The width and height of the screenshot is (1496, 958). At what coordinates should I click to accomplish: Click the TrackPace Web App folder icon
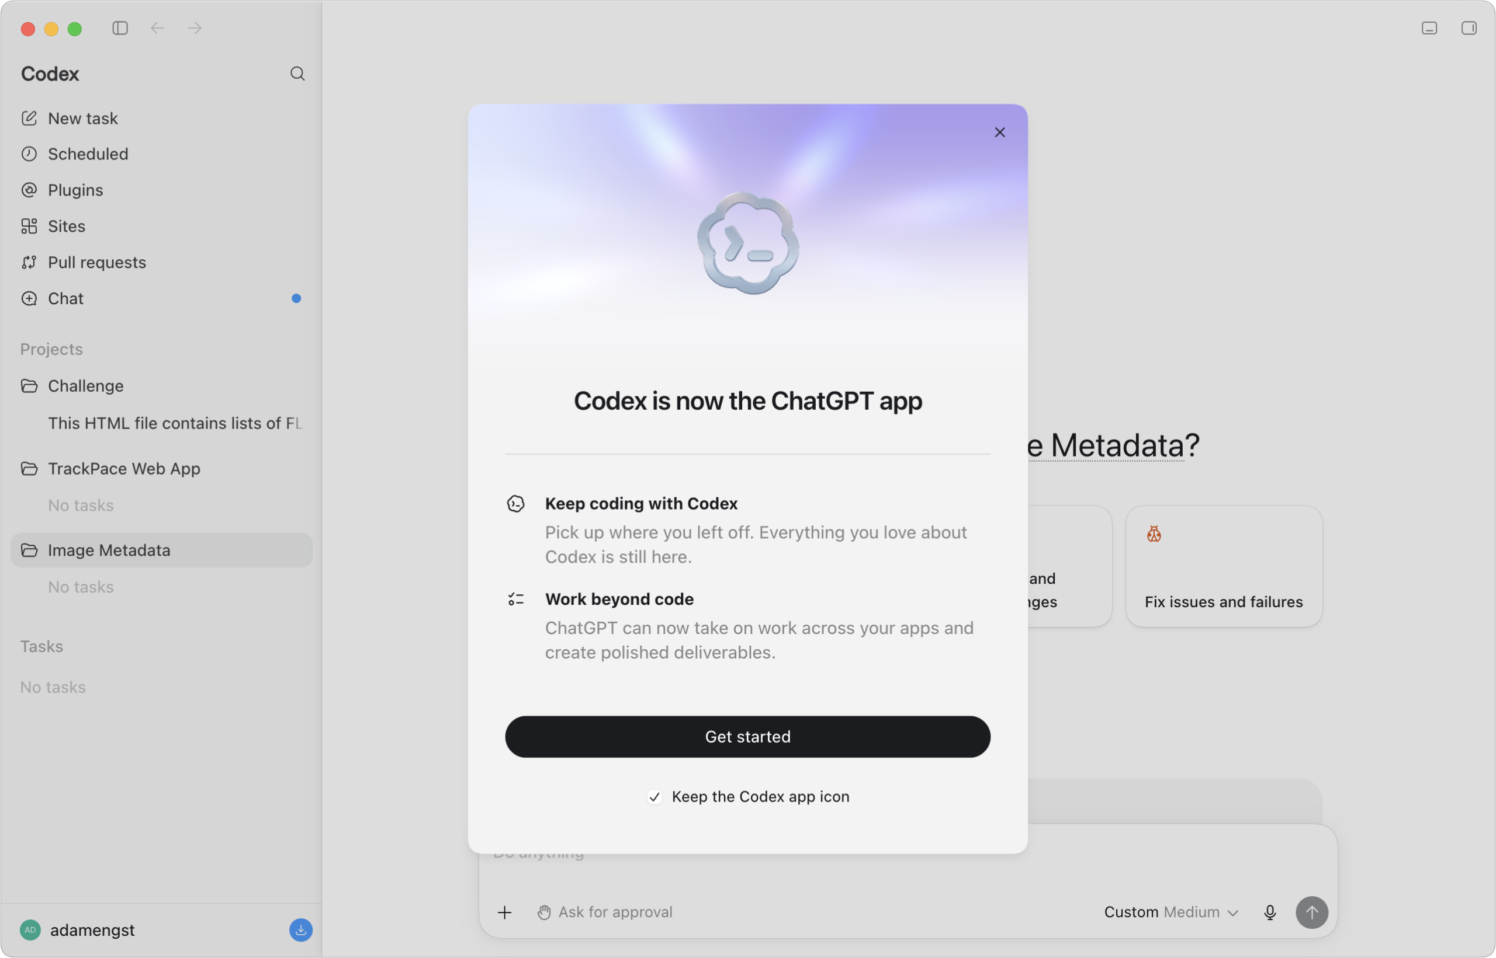tap(29, 468)
